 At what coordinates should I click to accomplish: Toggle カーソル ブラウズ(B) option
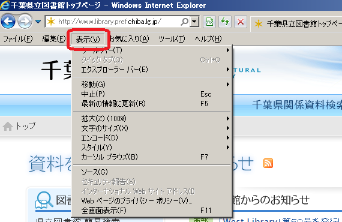point(152,157)
